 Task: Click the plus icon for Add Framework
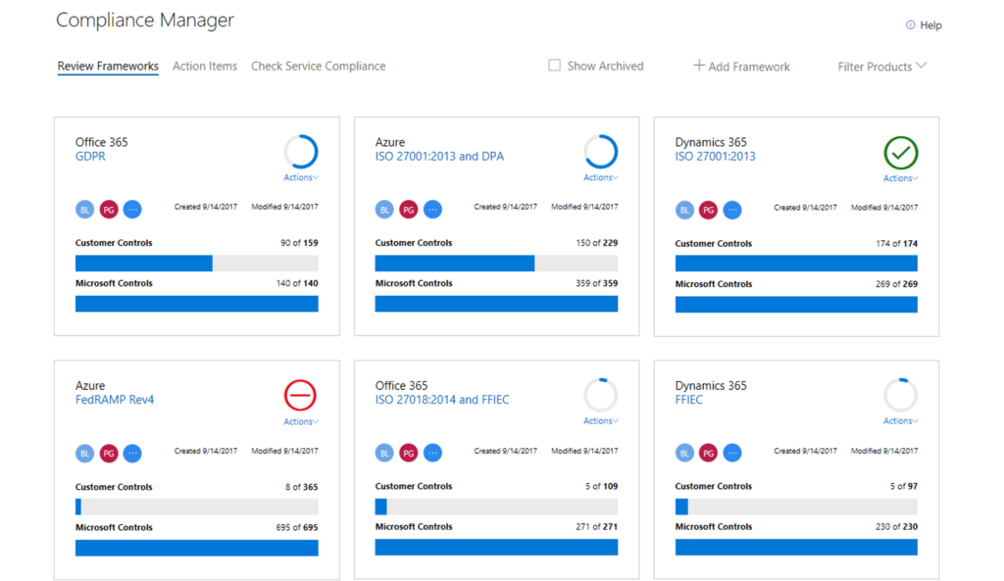(x=699, y=66)
